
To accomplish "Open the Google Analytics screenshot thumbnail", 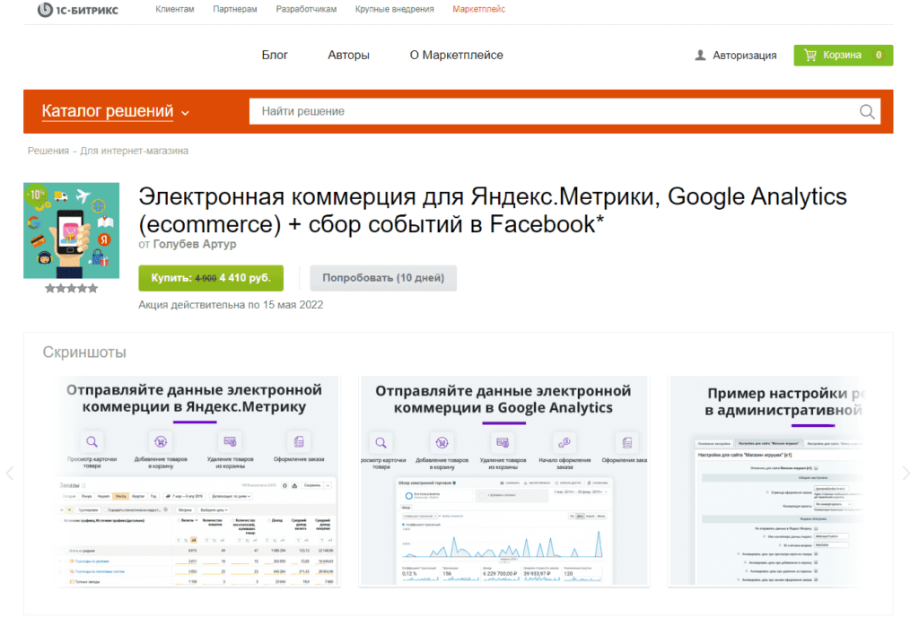I will point(503,482).
